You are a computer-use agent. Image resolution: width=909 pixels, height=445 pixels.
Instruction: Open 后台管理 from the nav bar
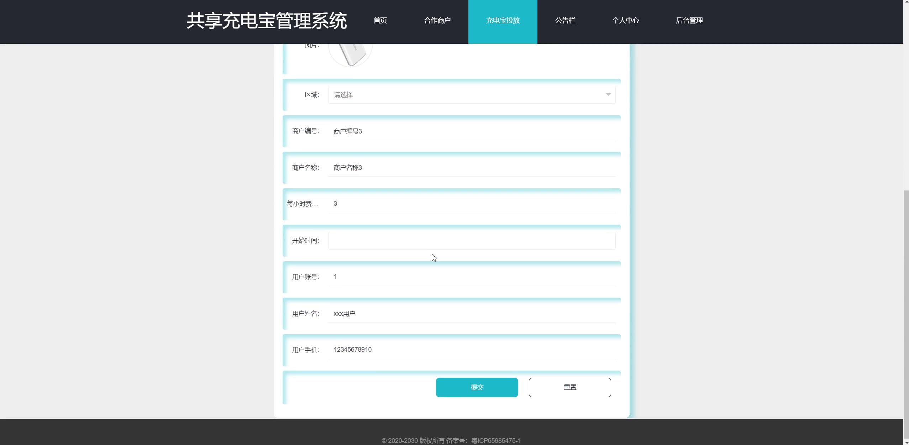(x=689, y=21)
